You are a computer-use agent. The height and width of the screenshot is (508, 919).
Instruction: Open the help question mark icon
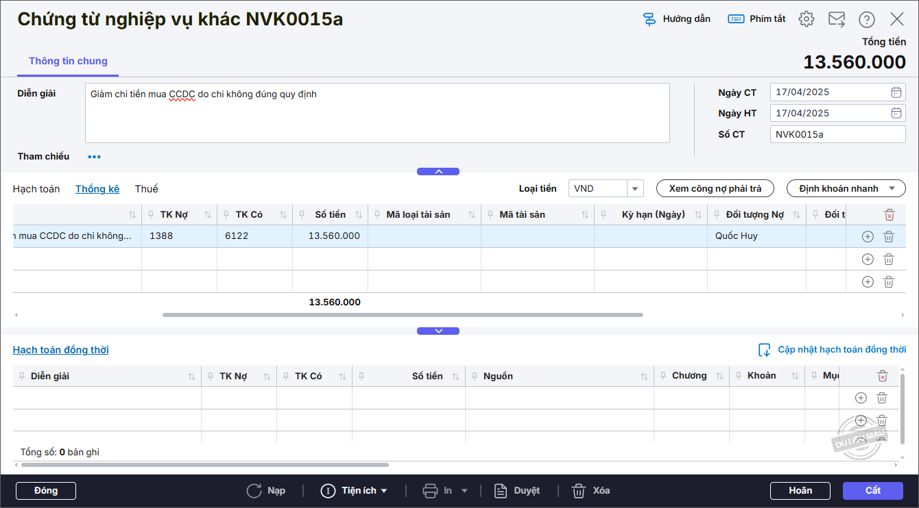pos(867,19)
